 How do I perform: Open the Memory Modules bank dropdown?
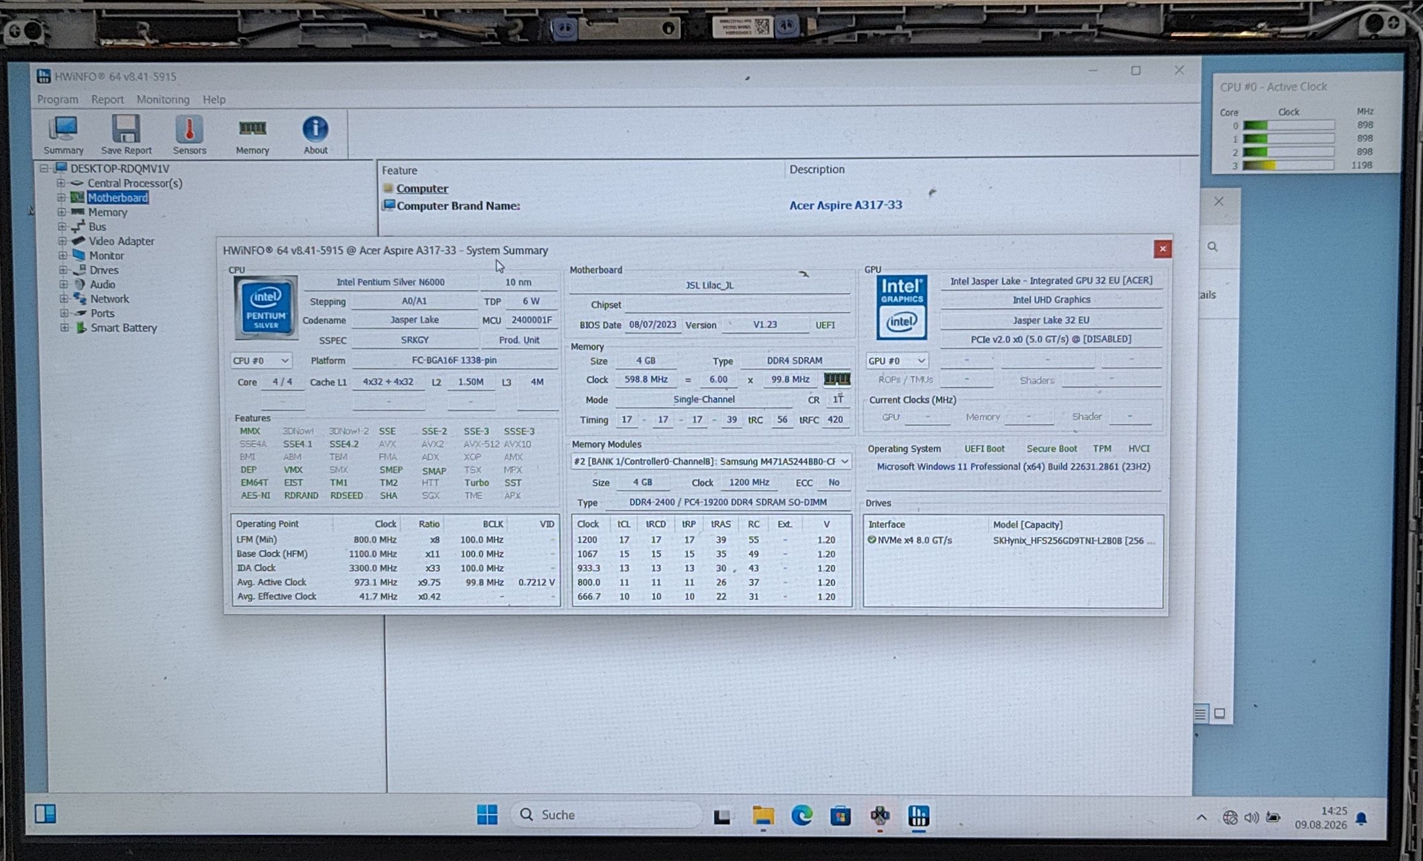coord(711,461)
